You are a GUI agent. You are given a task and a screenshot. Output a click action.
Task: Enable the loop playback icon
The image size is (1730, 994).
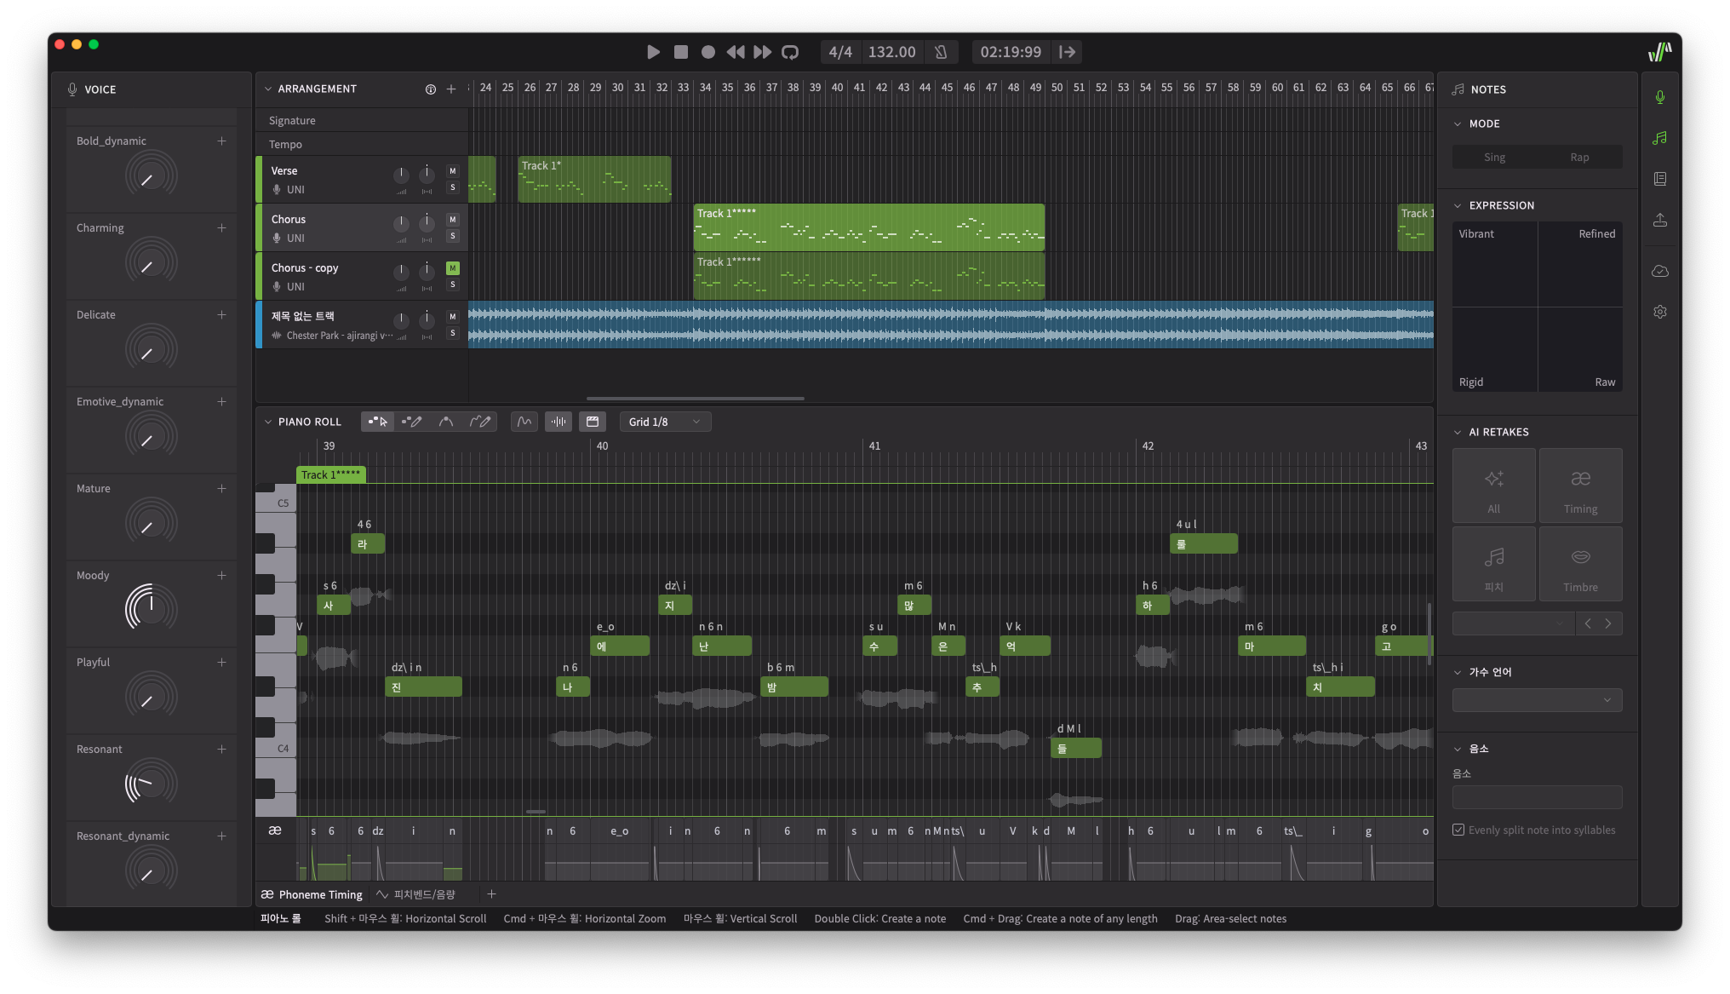790,52
